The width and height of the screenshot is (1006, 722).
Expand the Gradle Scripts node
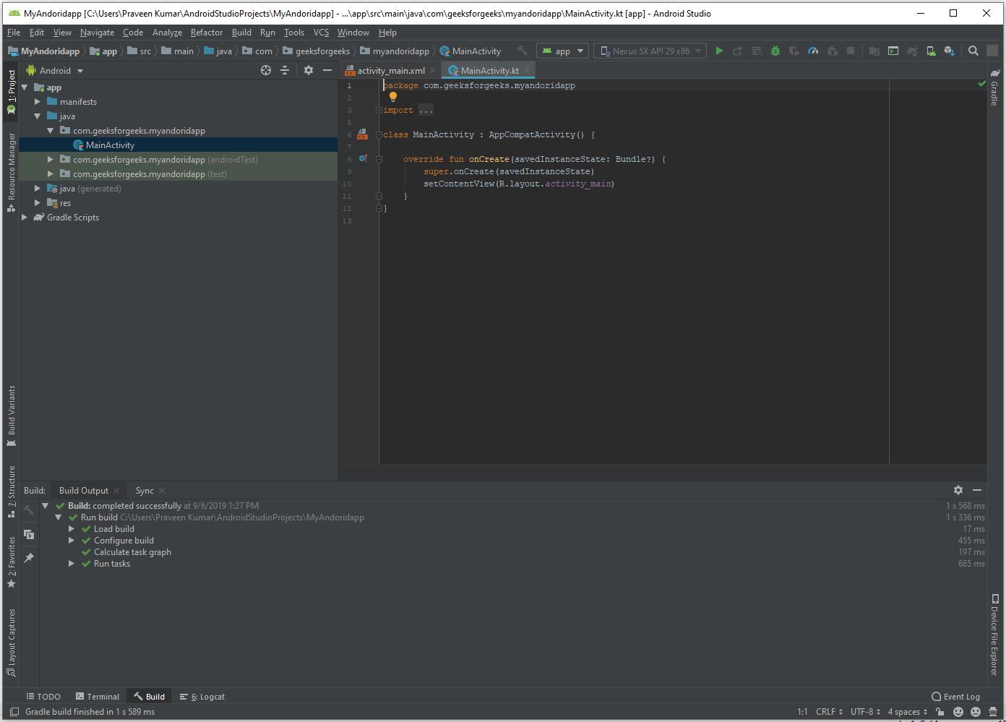[25, 218]
